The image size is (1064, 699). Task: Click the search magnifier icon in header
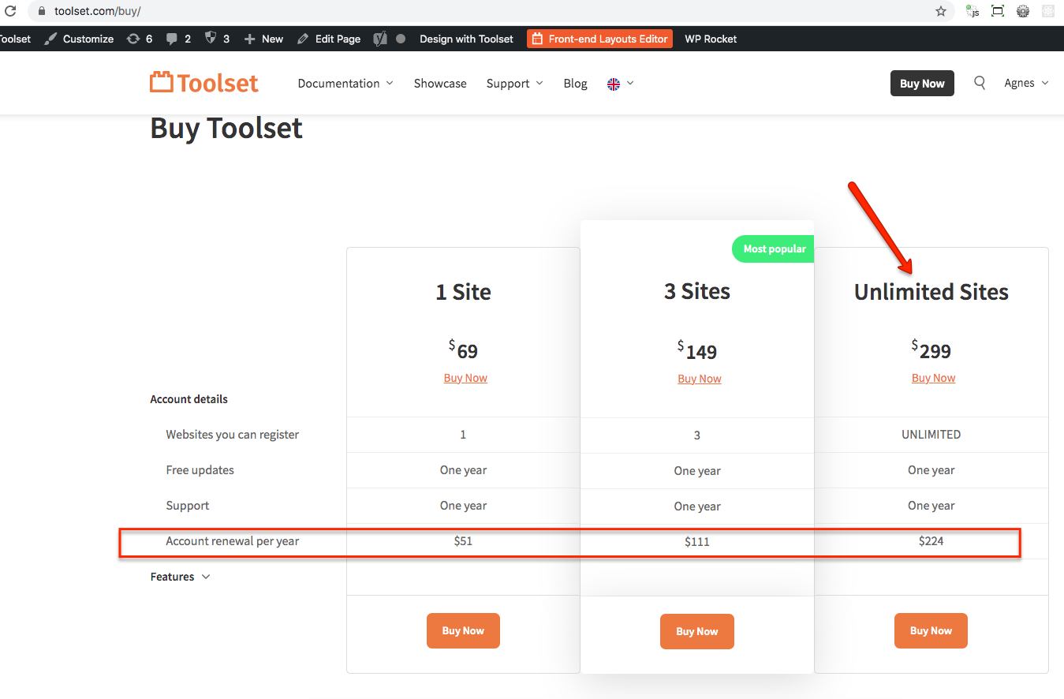(980, 83)
